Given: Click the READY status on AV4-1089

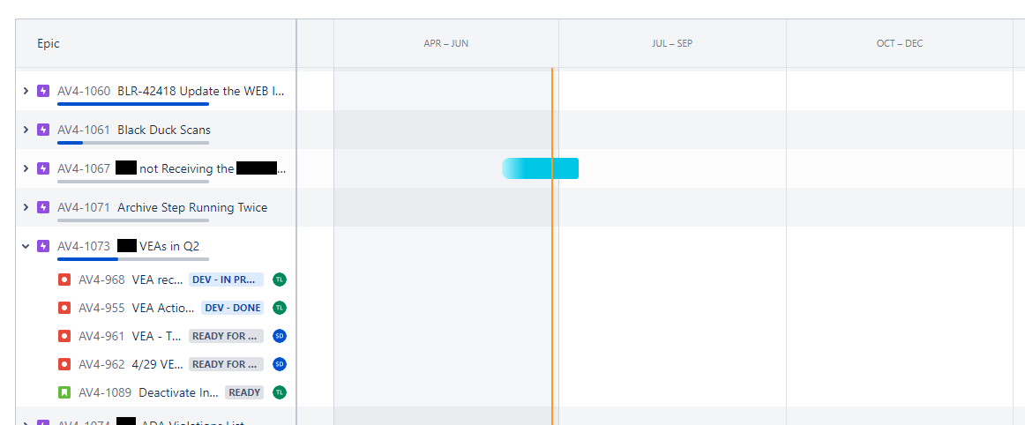Looking at the screenshot, I should click(x=244, y=392).
